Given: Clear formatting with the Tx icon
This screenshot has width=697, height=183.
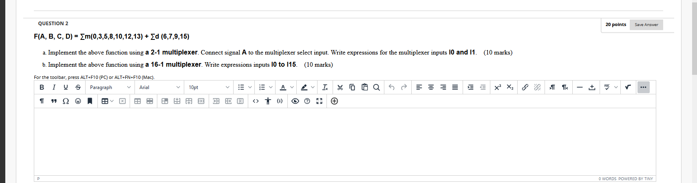Looking at the screenshot, I should [x=325, y=87].
